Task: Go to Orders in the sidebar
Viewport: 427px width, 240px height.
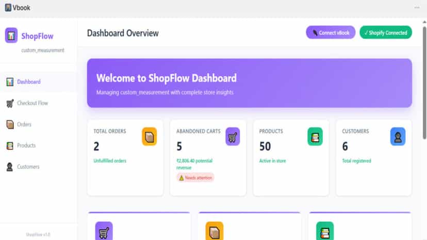Action: point(38,124)
